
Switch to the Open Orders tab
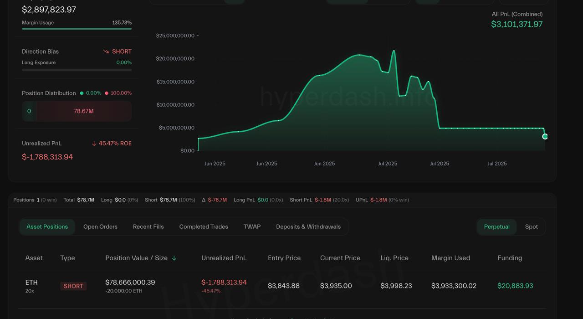click(100, 226)
